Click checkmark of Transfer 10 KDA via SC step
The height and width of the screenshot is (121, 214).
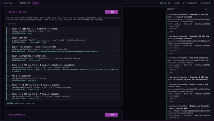[9, 85]
